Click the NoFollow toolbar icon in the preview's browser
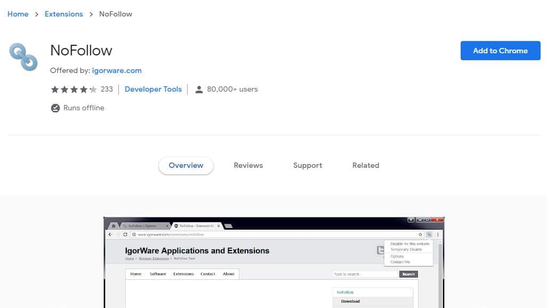The height and width of the screenshot is (308, 547). pyautogui.click(x=429, y=234)
